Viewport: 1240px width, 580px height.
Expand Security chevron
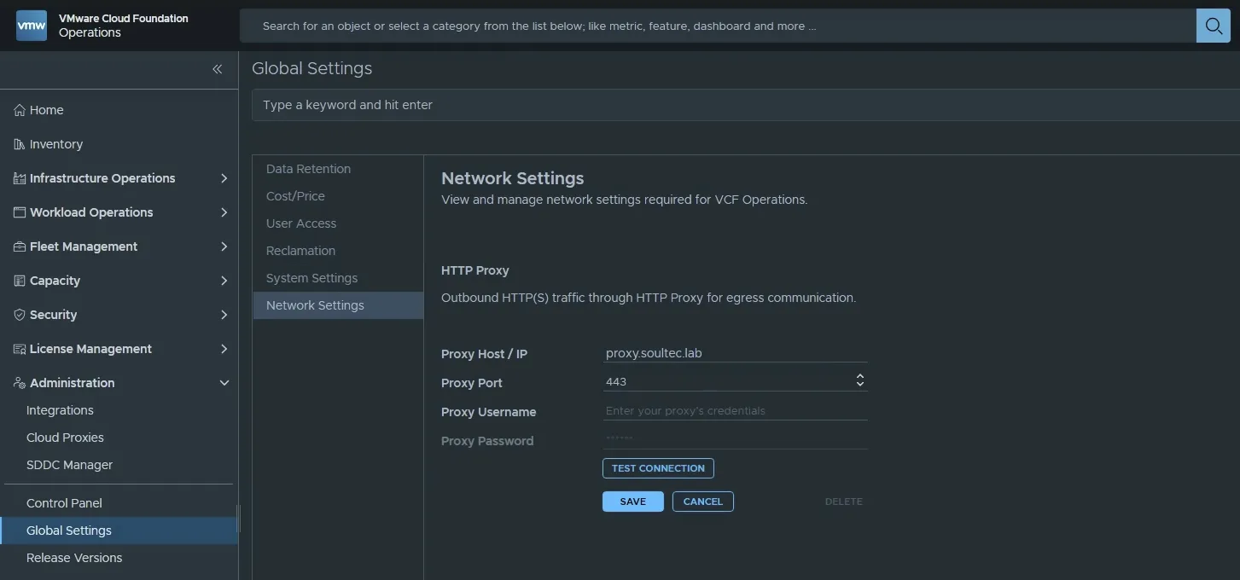coord(224,315)
